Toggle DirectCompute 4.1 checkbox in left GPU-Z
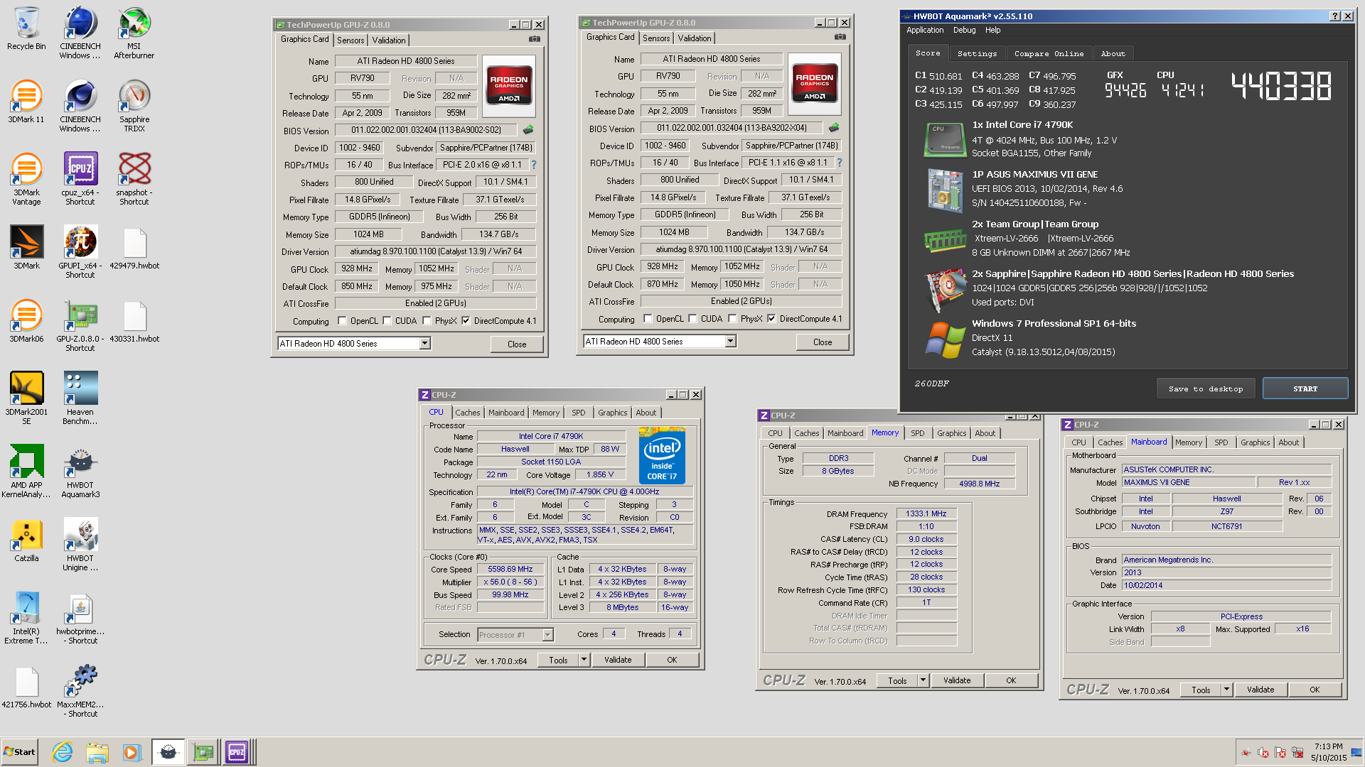The width and height of the screenshot is (1365, 767). (x=466, y=321)
